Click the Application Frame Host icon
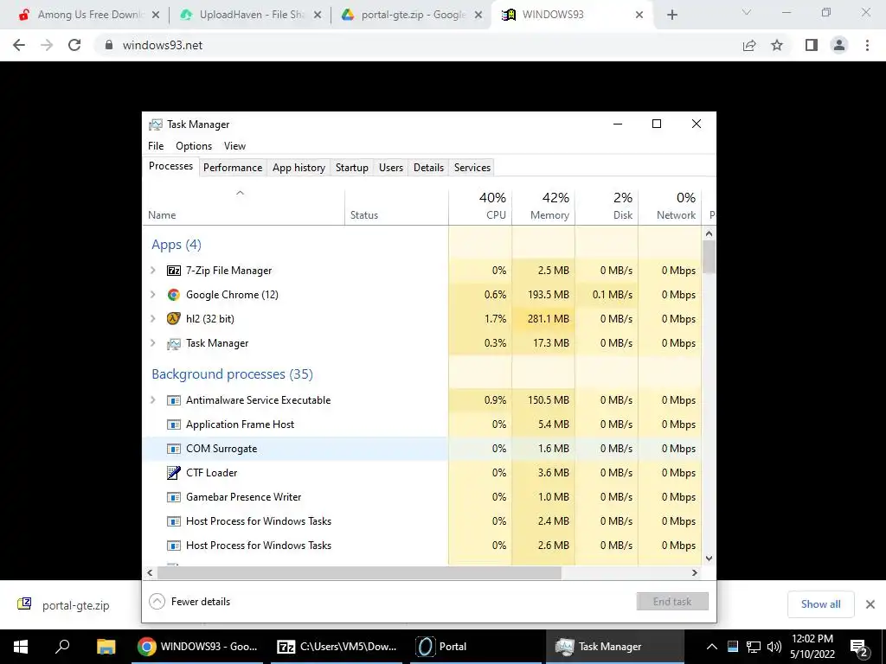The image size is (886, 664). 173,425
